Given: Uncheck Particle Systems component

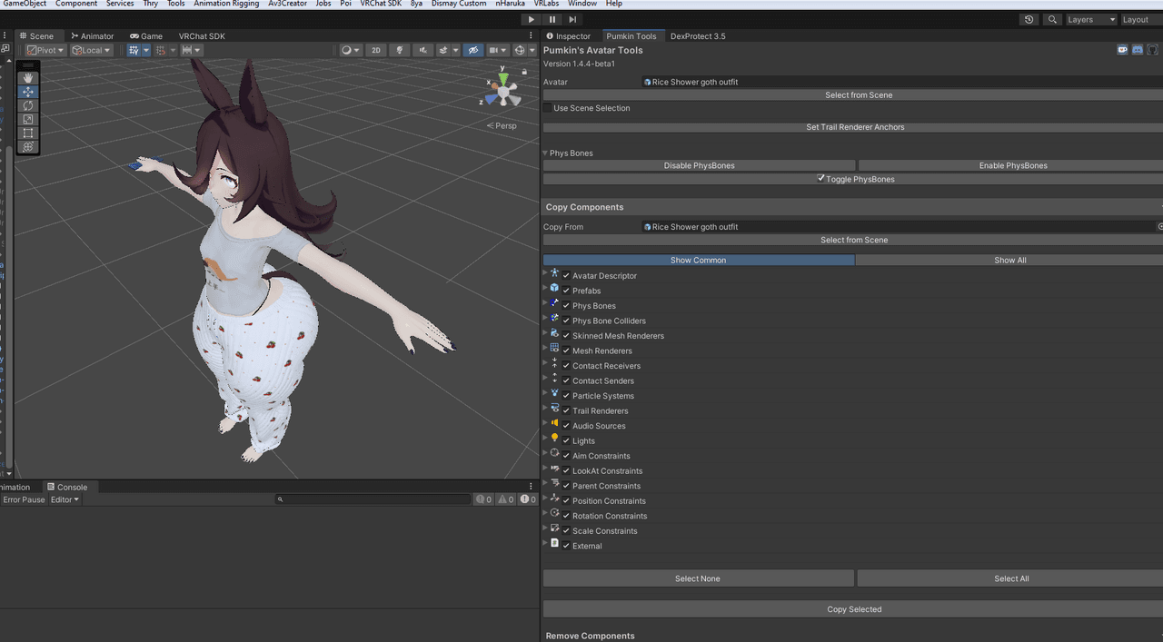Looking at the screenshot, I should pos(566,396).
